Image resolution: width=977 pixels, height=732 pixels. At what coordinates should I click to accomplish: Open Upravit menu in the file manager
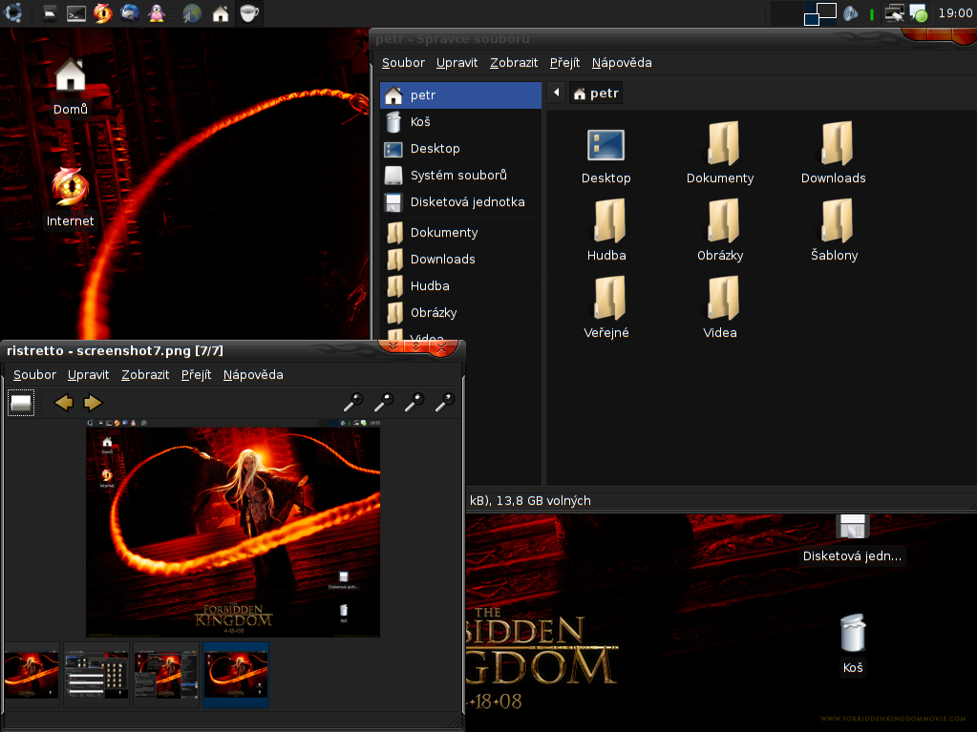pos(457,63)
